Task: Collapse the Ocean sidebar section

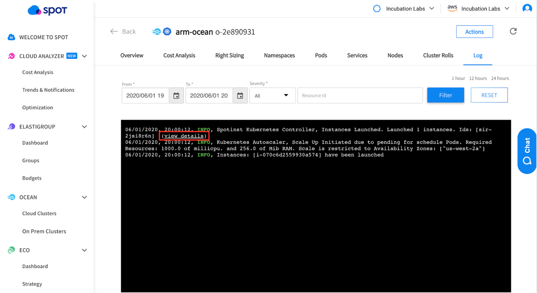Action: [x=84, y=197]
